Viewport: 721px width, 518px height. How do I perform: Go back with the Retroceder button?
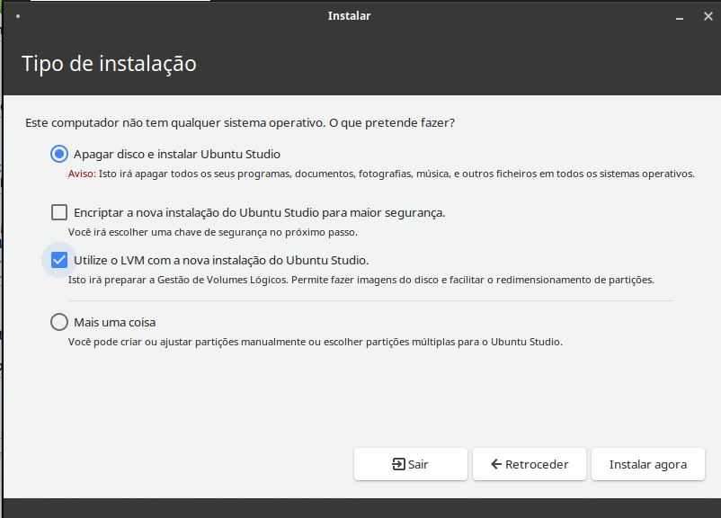(530, 464)
